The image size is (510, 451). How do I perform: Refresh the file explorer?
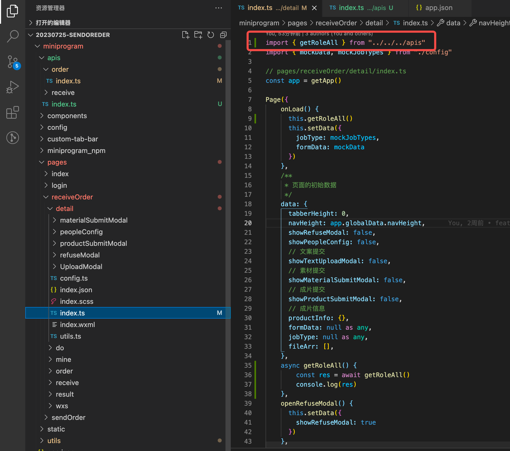click(210, 35)
